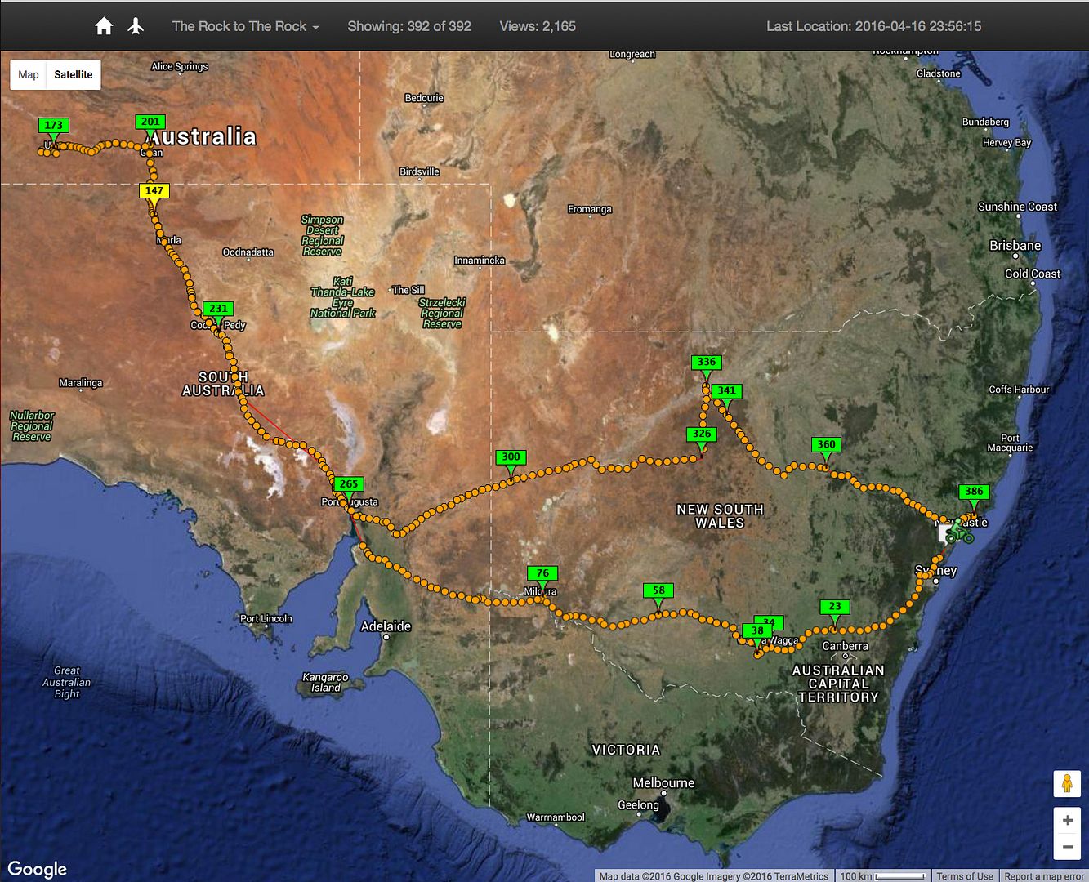Viewport: 1089px width, 882px height.
Task: Click the Kangaroo Island map label
Action: point(325,683)
